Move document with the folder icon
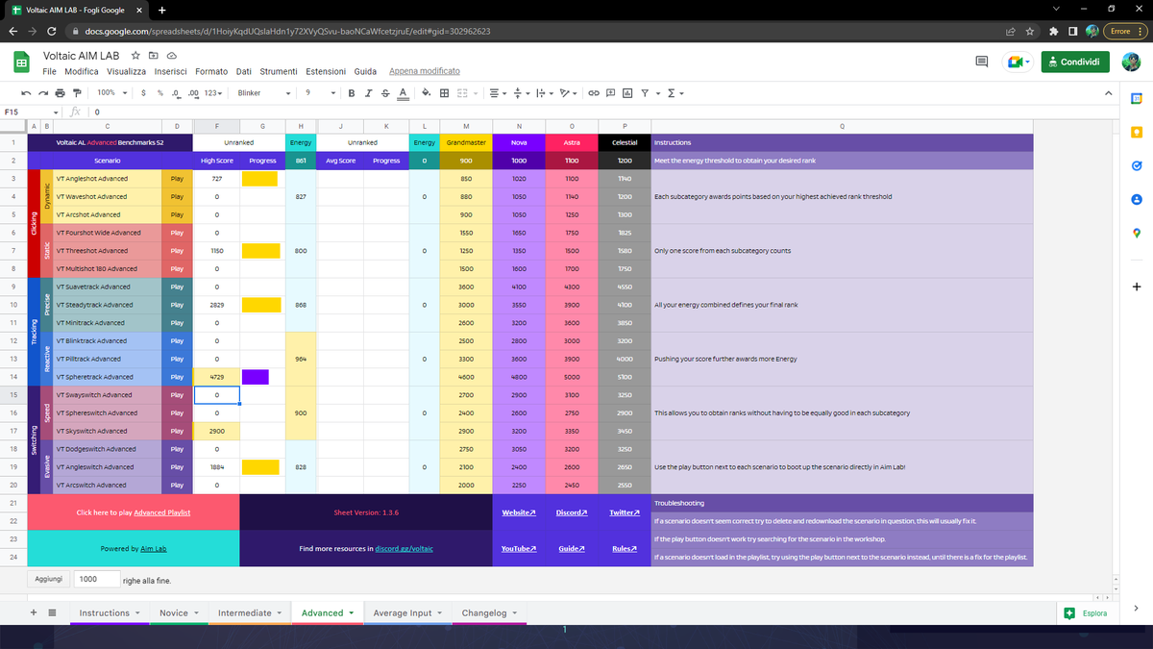1153x649 pixels. coord(155,56)
